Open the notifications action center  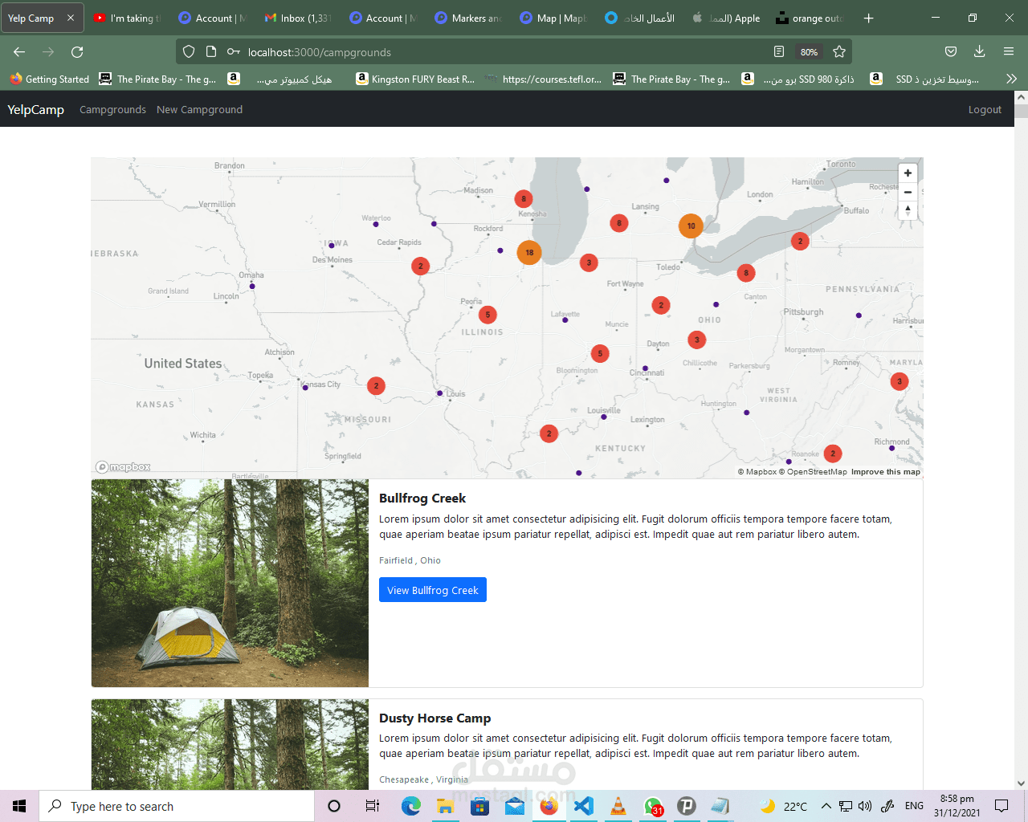(1001, 806)
